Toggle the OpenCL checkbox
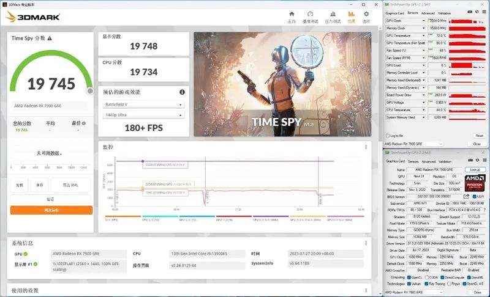This screenshot has height=297, width=490. click(409, 277)
